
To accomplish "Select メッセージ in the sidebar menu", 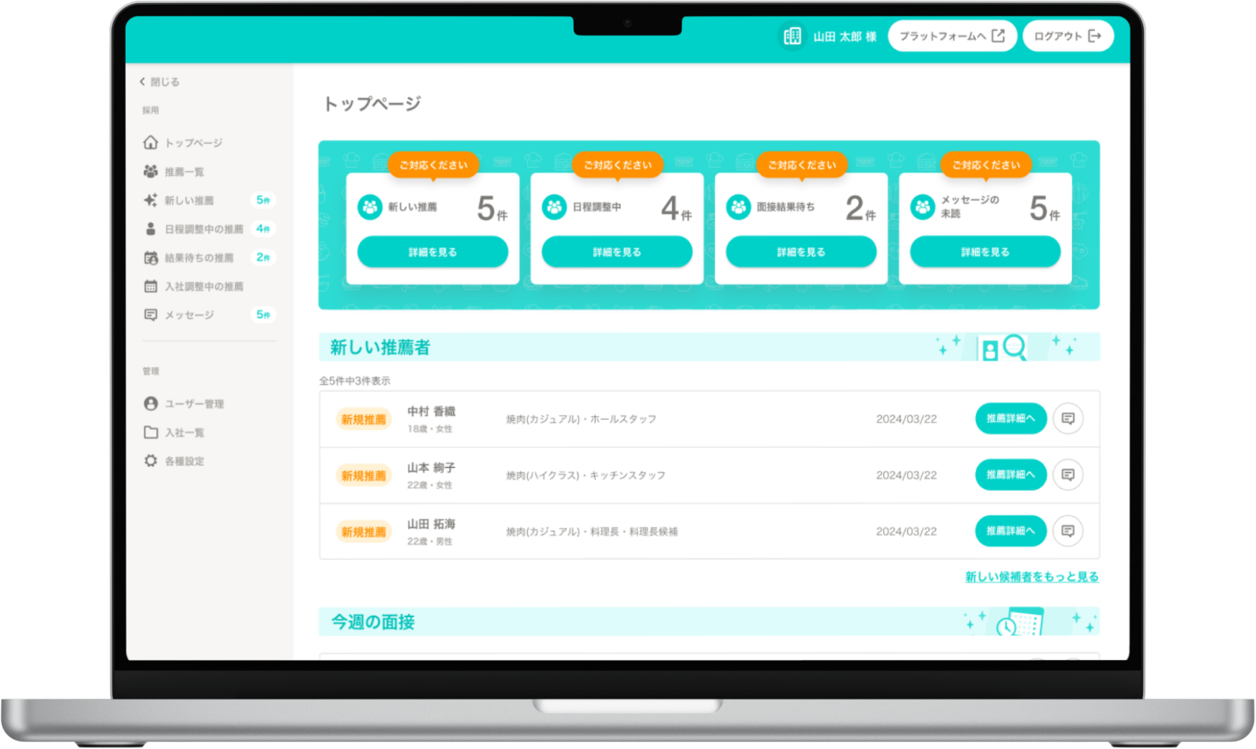I will click(x=189, y=315).
